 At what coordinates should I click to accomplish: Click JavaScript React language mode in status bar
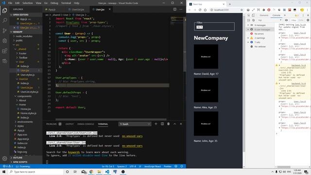point(153,166)
